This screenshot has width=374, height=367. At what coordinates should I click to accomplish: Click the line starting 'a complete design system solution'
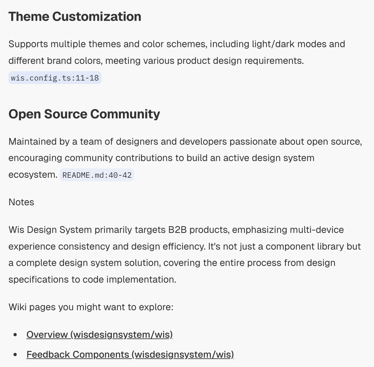[x=172, y=263]
